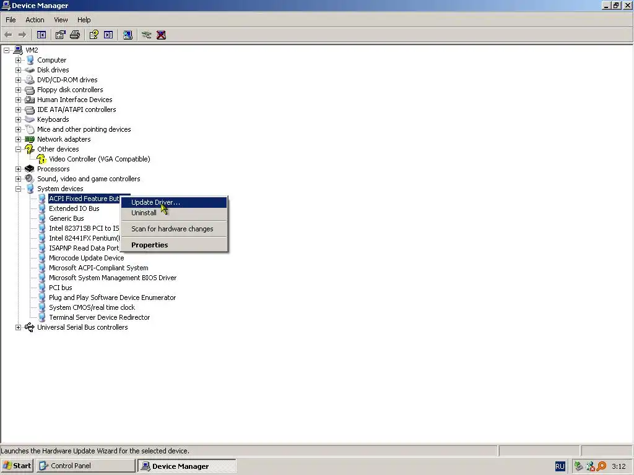Click the network connection error tray icon
The width and height of the screenshot is (634, 475).
tap(590, 466)
